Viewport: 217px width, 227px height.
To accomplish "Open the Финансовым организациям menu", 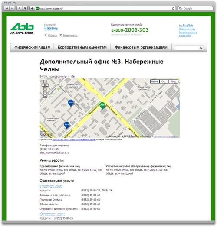I will tap(141, 47).
